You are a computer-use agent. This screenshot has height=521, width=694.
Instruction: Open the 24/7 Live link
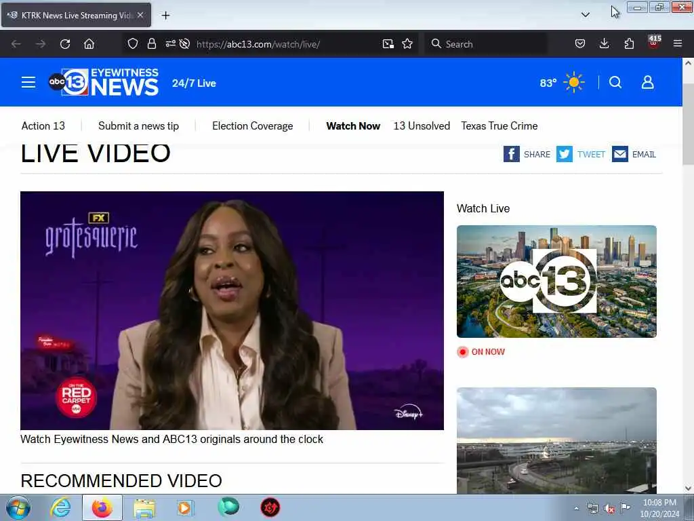tap(194, 83)
